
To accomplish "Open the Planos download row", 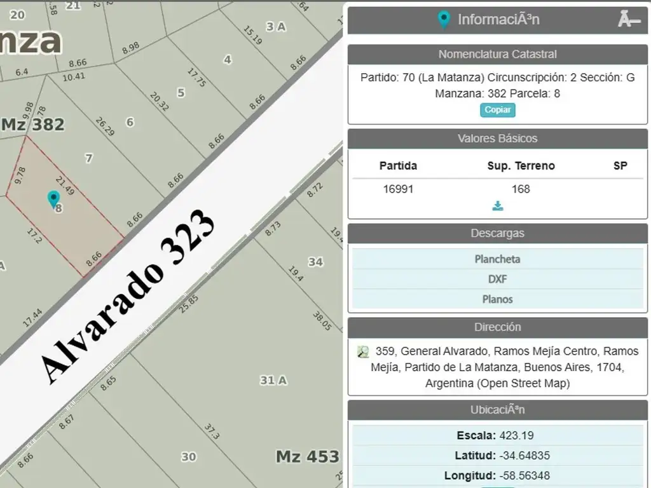I will 497,299.
